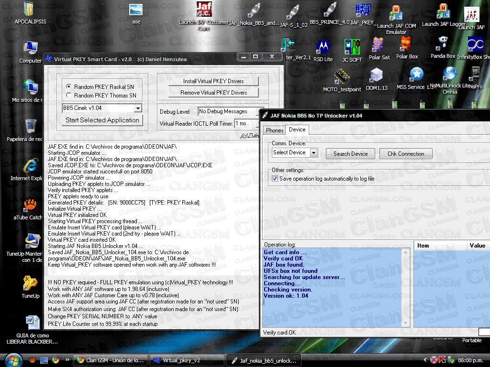Click 'Version ok: 1.04' log line
Viewport: 490px width, 367px height.
[286, 295]
